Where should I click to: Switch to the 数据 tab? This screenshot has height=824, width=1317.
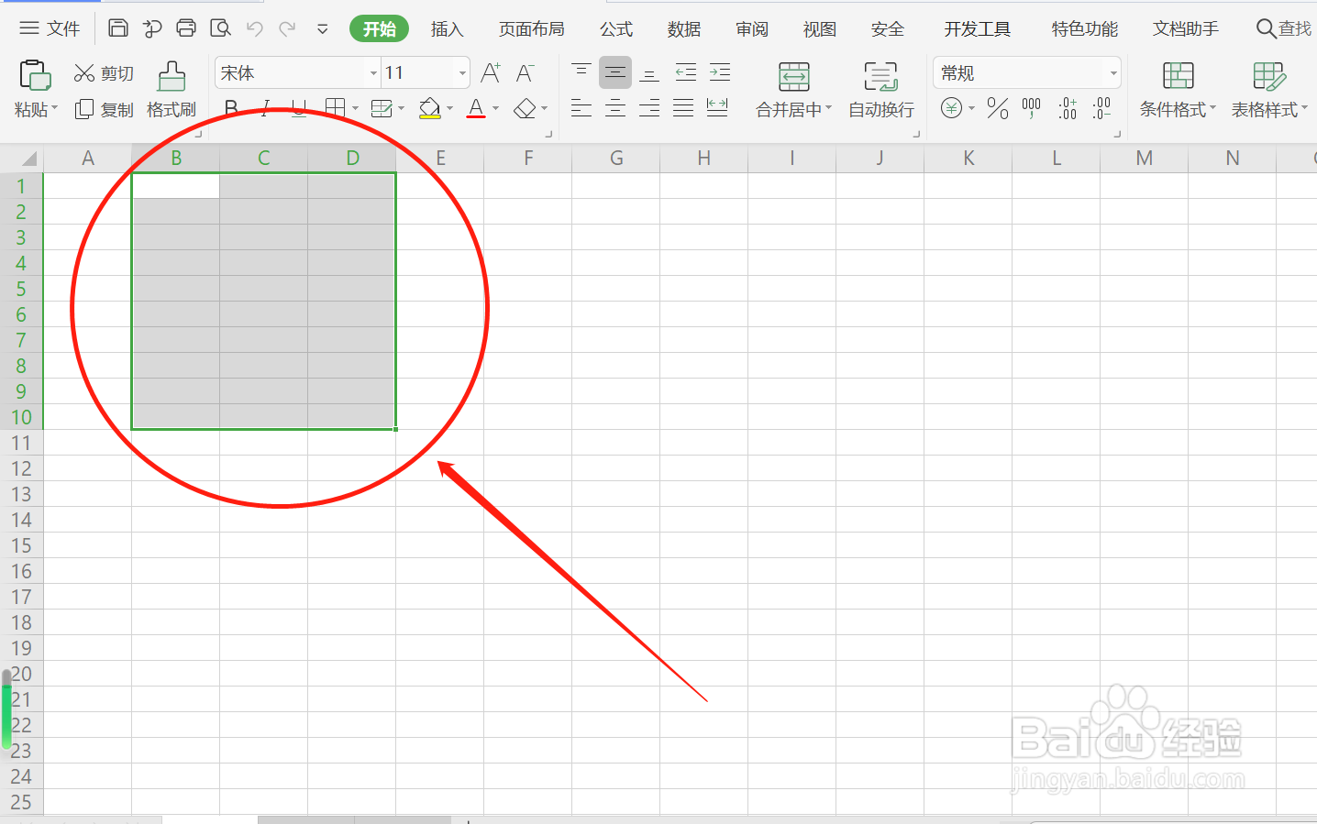684,29
